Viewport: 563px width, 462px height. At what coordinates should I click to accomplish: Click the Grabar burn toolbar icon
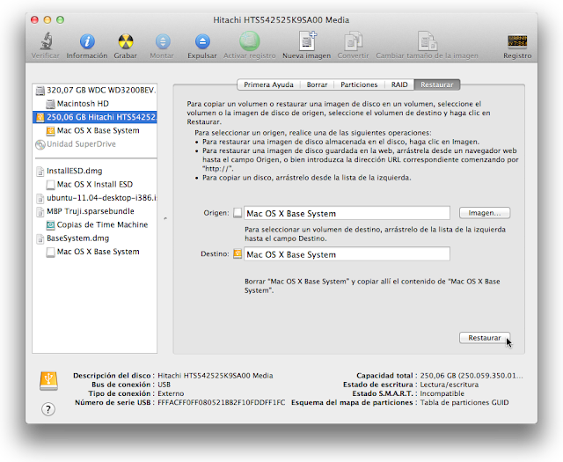[x=126, y=41]
